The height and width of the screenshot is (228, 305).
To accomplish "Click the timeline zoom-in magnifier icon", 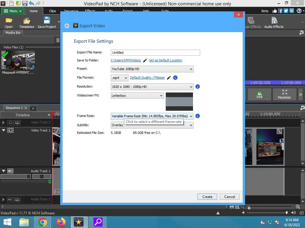I will (298, 207).
